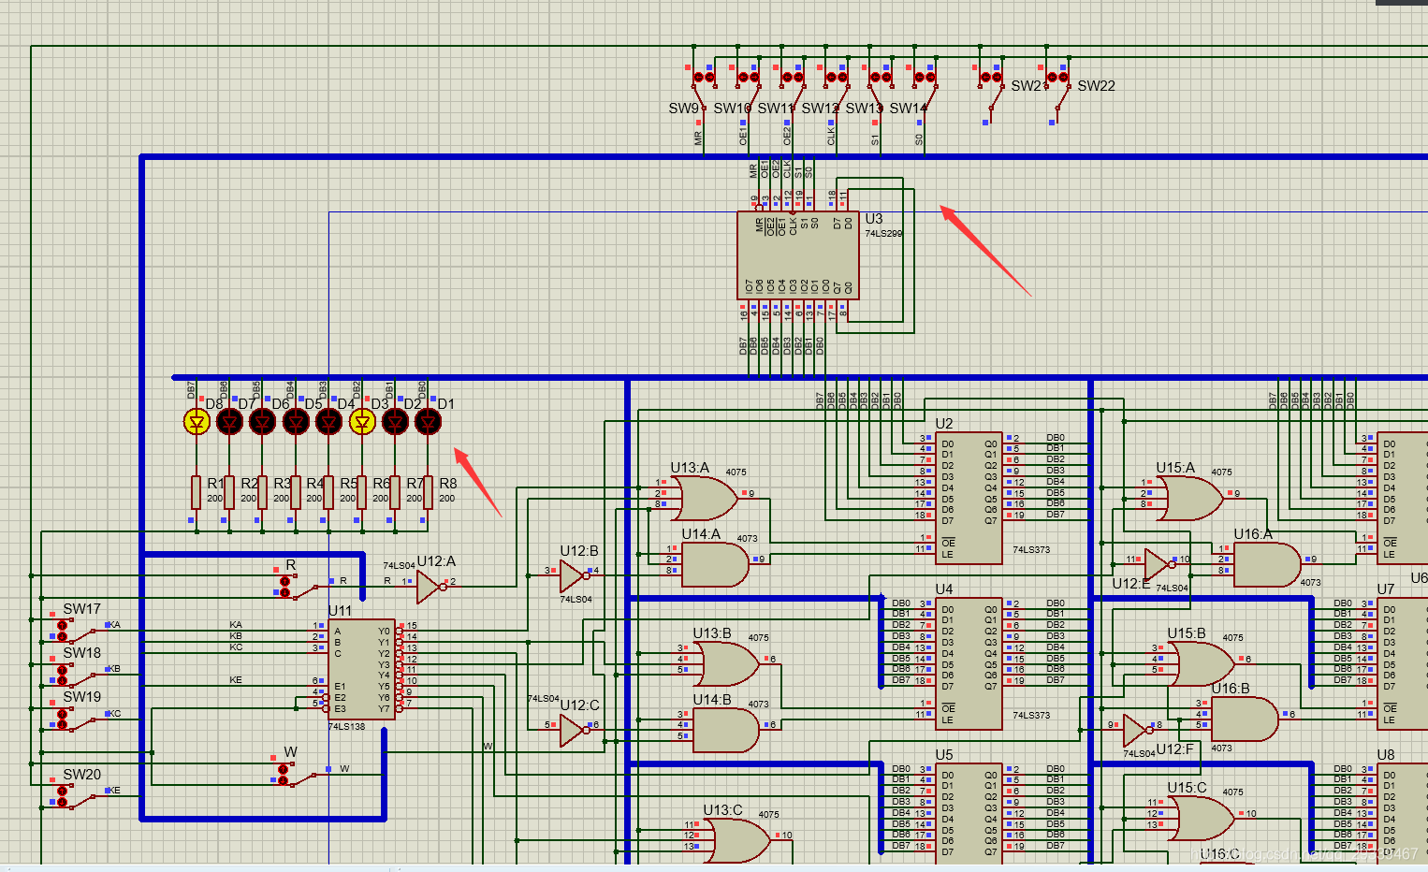Select the lit LED D3

(362, 422)
